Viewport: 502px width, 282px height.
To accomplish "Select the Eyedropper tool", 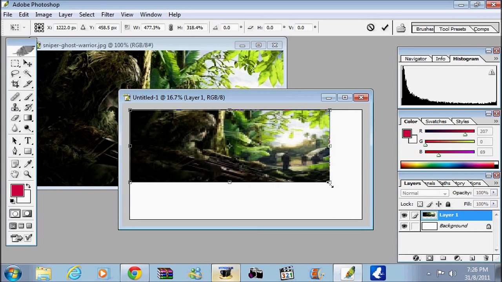I will tap(27, 164).
